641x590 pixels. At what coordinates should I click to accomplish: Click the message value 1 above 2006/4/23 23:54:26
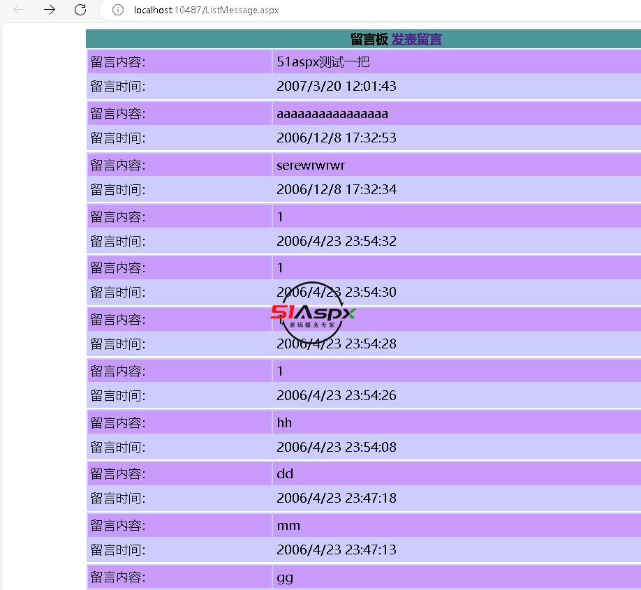pyautogui.click(x=280, y=371)
